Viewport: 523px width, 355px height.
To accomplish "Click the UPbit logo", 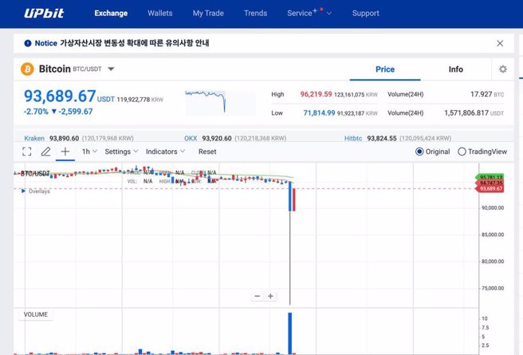I will click(x=45, y=13).
